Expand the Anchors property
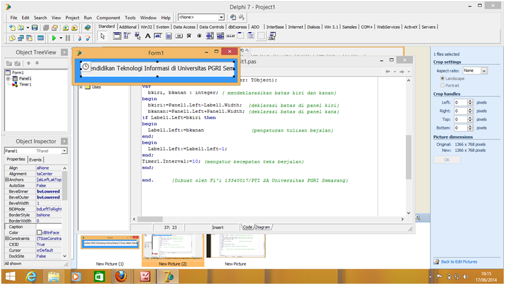This screenshot has height=285, width=505. pyautogui.click(x=7, y=179)
